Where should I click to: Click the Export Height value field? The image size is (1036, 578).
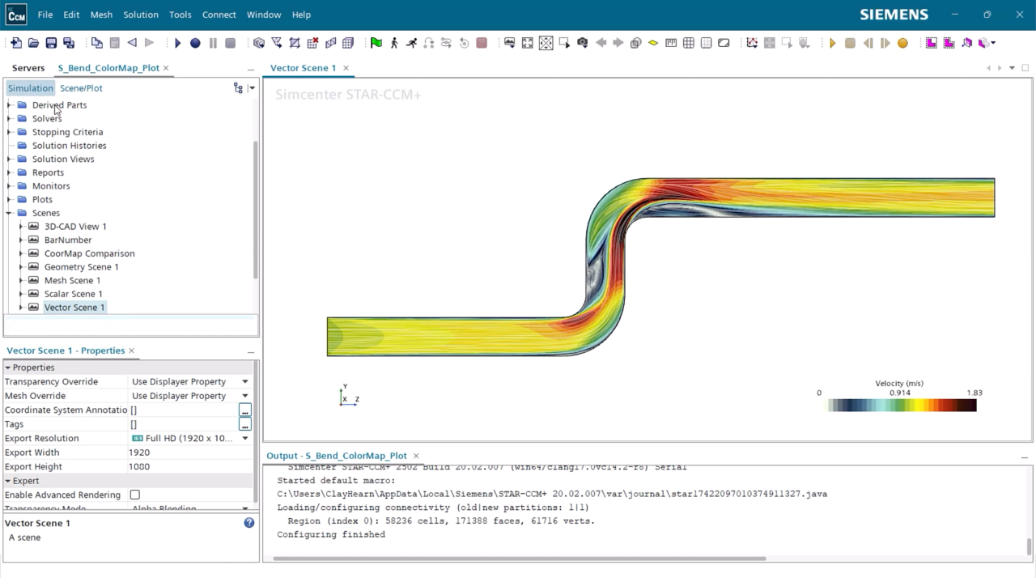point(190,466)
